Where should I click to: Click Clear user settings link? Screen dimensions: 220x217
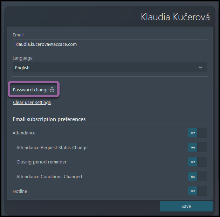[32, 102]
